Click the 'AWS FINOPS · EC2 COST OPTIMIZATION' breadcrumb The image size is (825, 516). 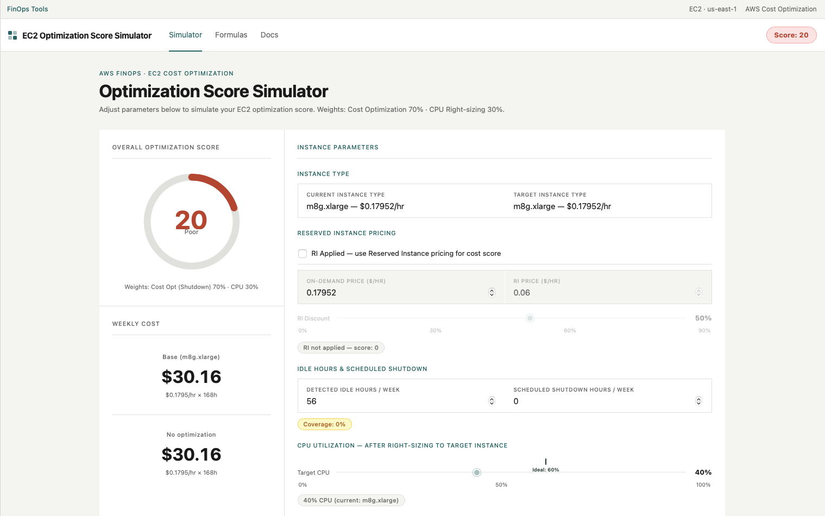pyautogui.click(x=166, y=73)
